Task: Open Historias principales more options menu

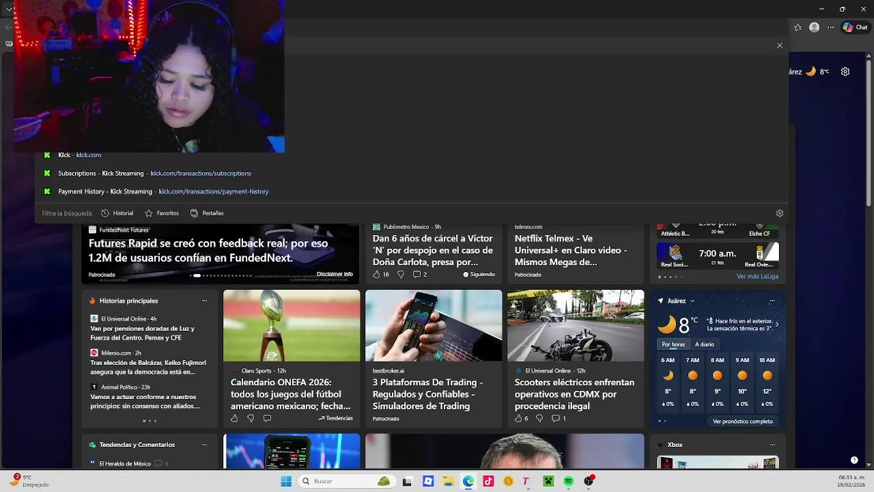Action: [x=204, y=301]
